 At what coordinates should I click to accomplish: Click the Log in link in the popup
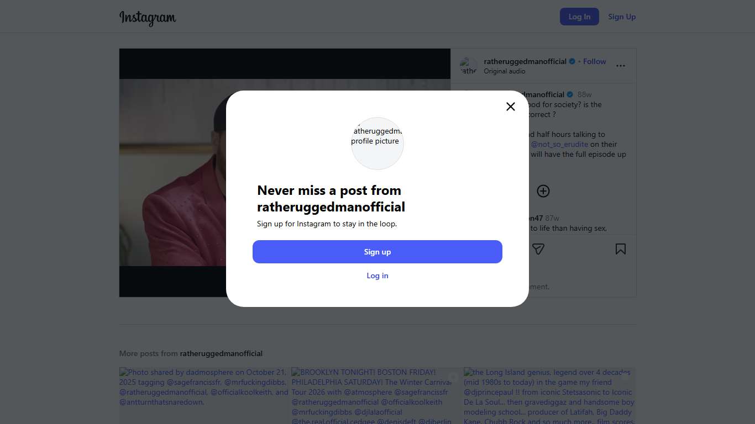coord(377,275)
